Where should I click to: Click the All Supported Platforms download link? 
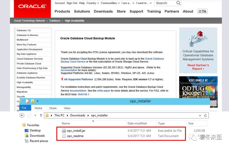[x=79, y=79]
